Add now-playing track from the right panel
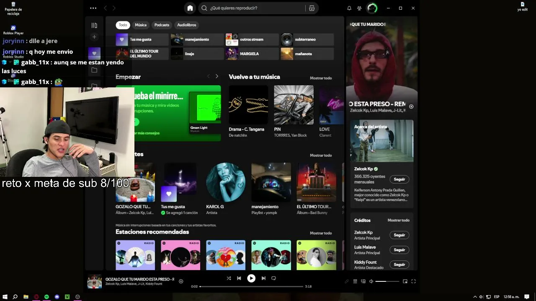Screen dimensions: 536x301 [x=411, y=107]
